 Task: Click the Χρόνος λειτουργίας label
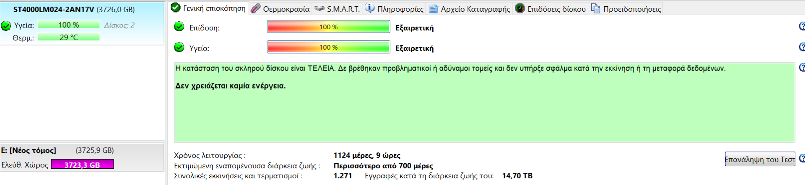(x=210, y=155)
